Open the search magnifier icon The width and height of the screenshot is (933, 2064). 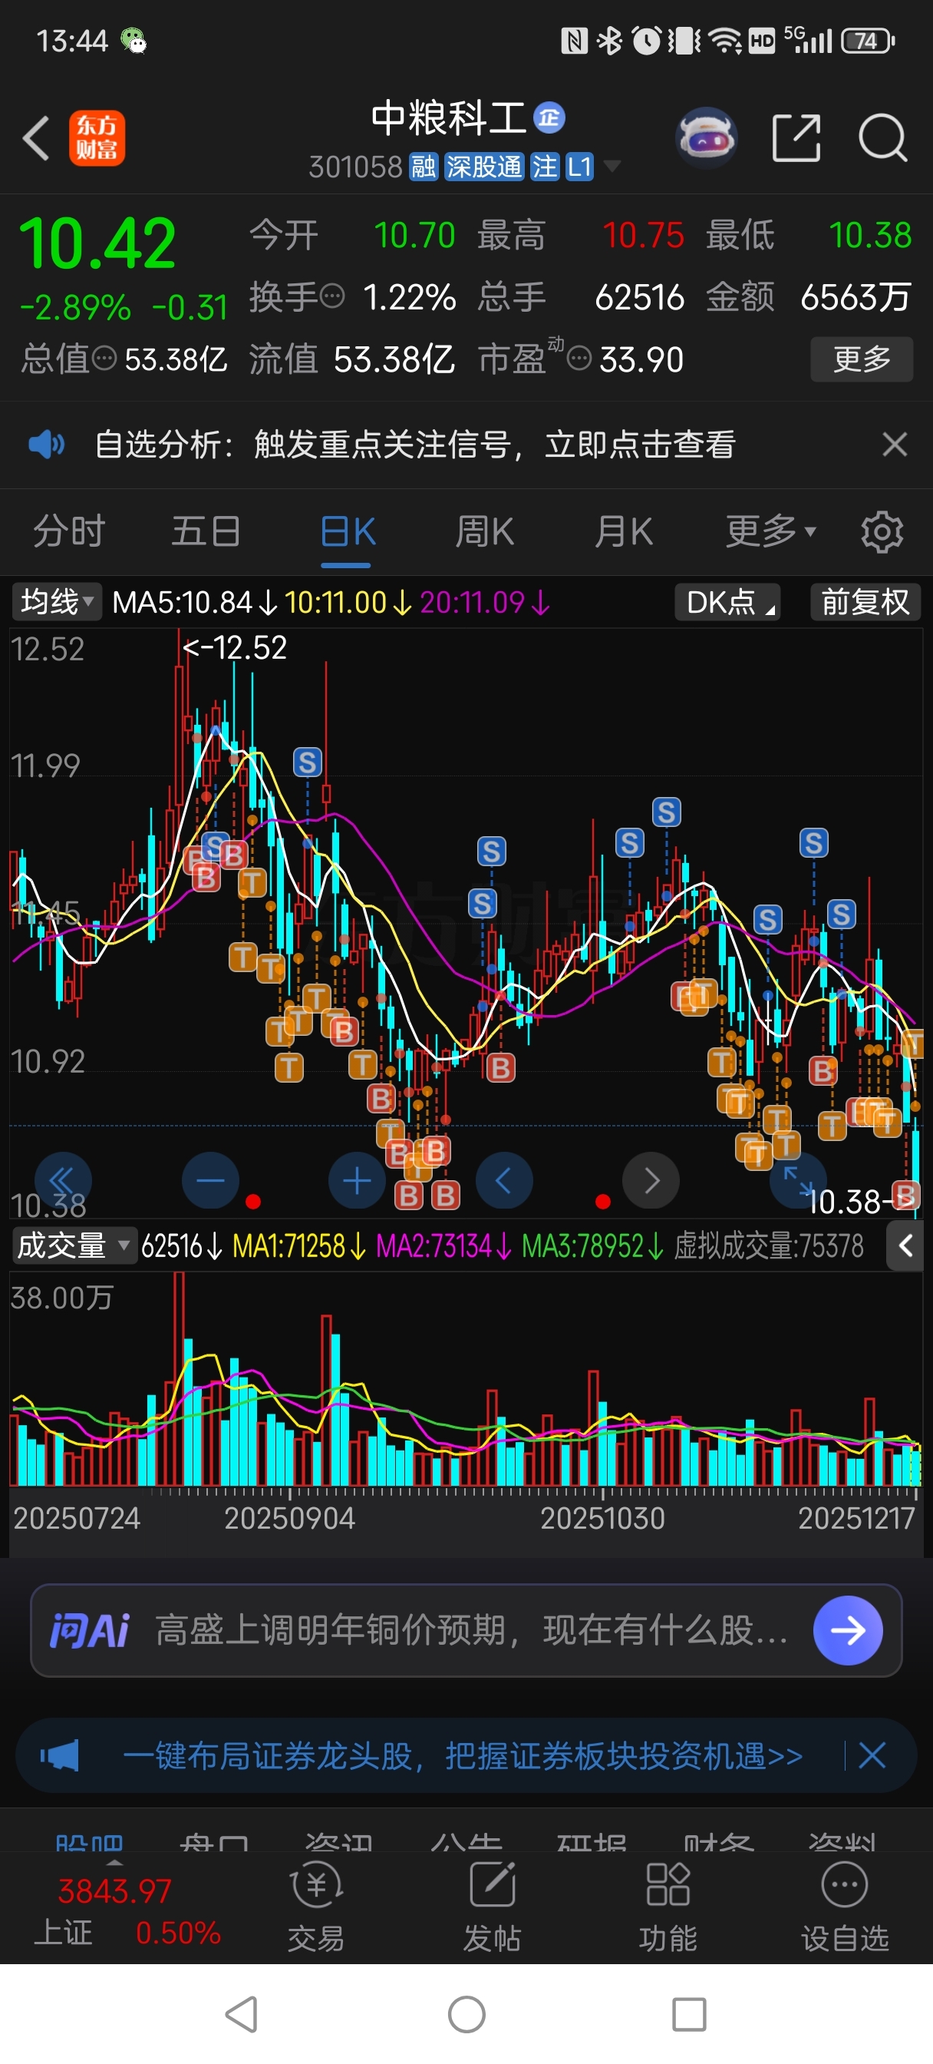tap(882, 137)
